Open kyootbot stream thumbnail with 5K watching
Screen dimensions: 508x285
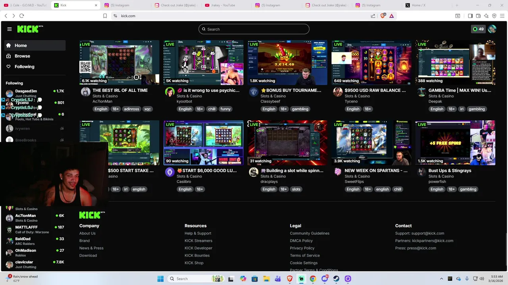coord(204,63)
